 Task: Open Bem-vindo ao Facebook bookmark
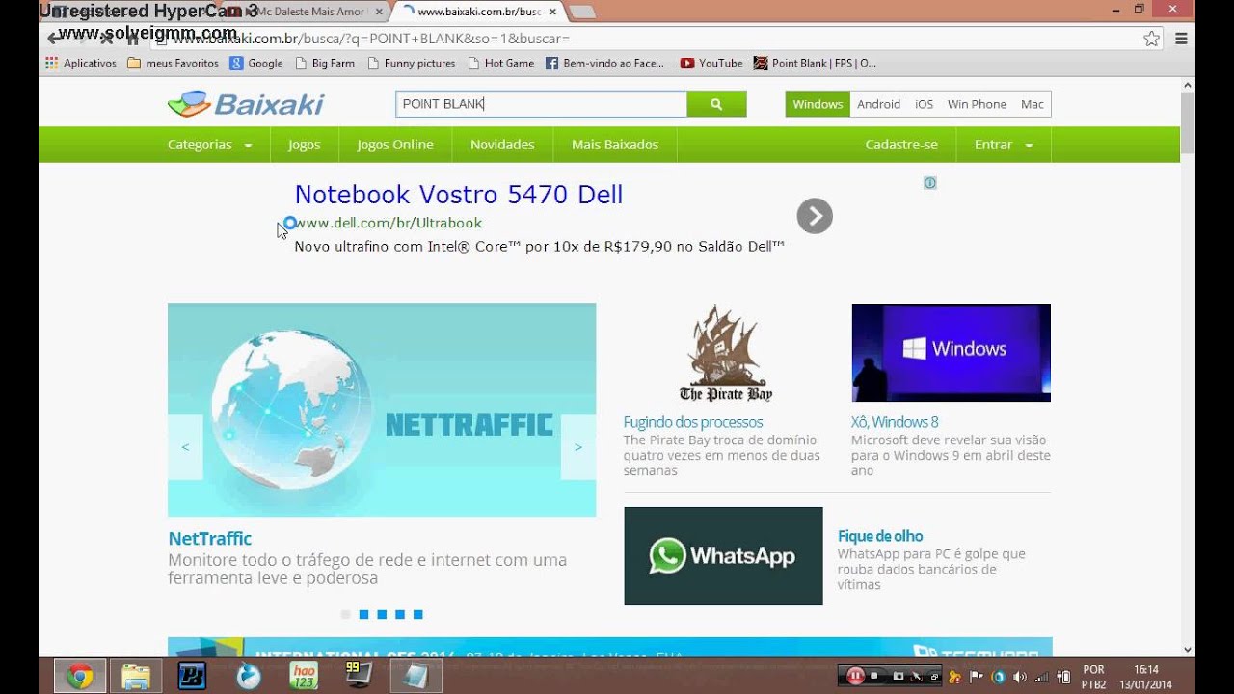point(605,63)
